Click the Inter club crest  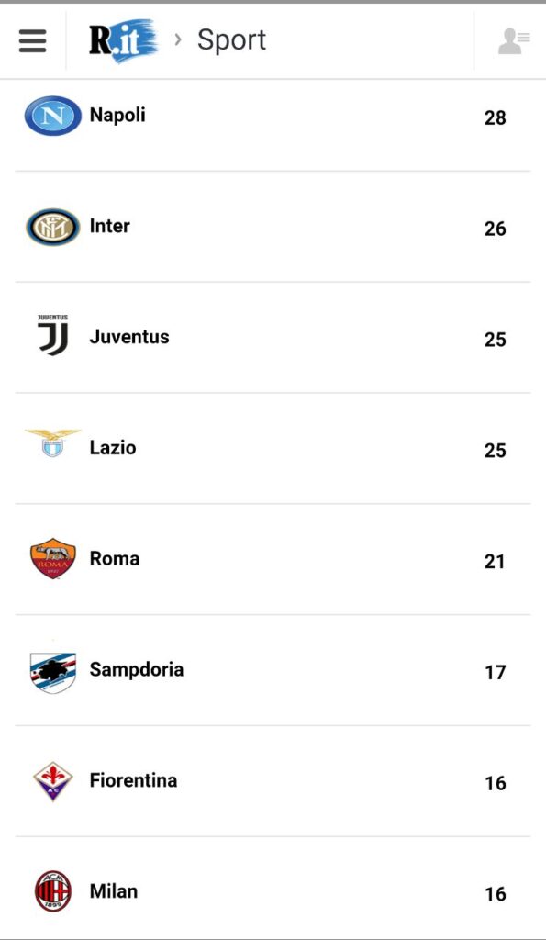(52, 227)
